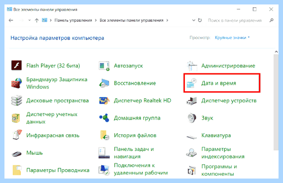Open the Клавиатура text link
The height and width of the screenshot is (183, 283).
click(x=216, y=135)
